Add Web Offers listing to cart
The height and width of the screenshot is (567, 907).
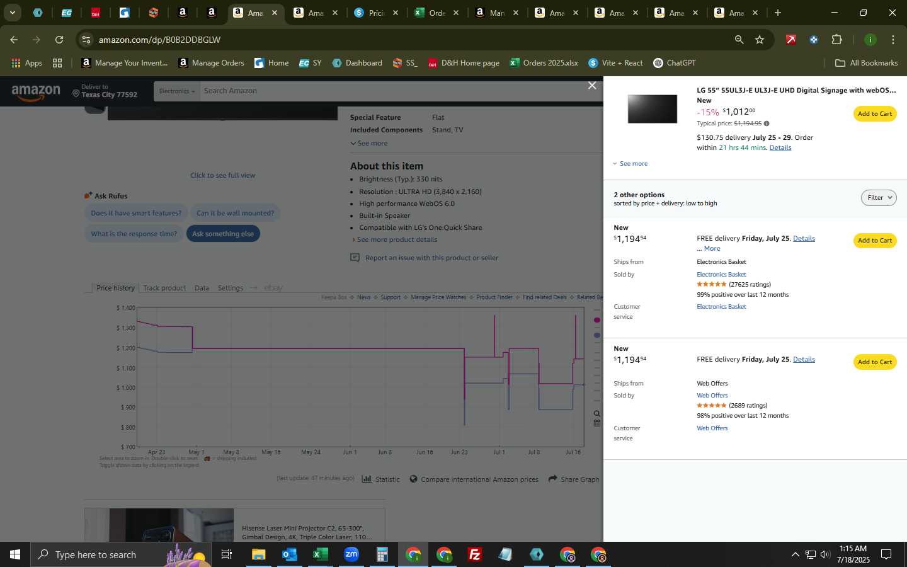tap(875, 362)
